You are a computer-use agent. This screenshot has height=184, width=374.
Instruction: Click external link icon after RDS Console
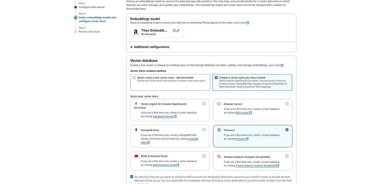(x=250, y=113)
